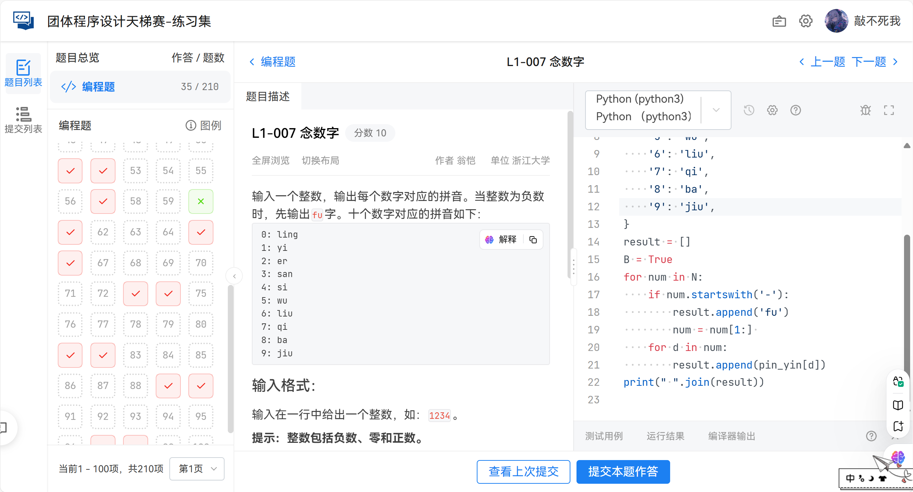The width and height of the screenshot is (913, 492).
Task: Select problem number 88 box
Action: click(135, 386)
